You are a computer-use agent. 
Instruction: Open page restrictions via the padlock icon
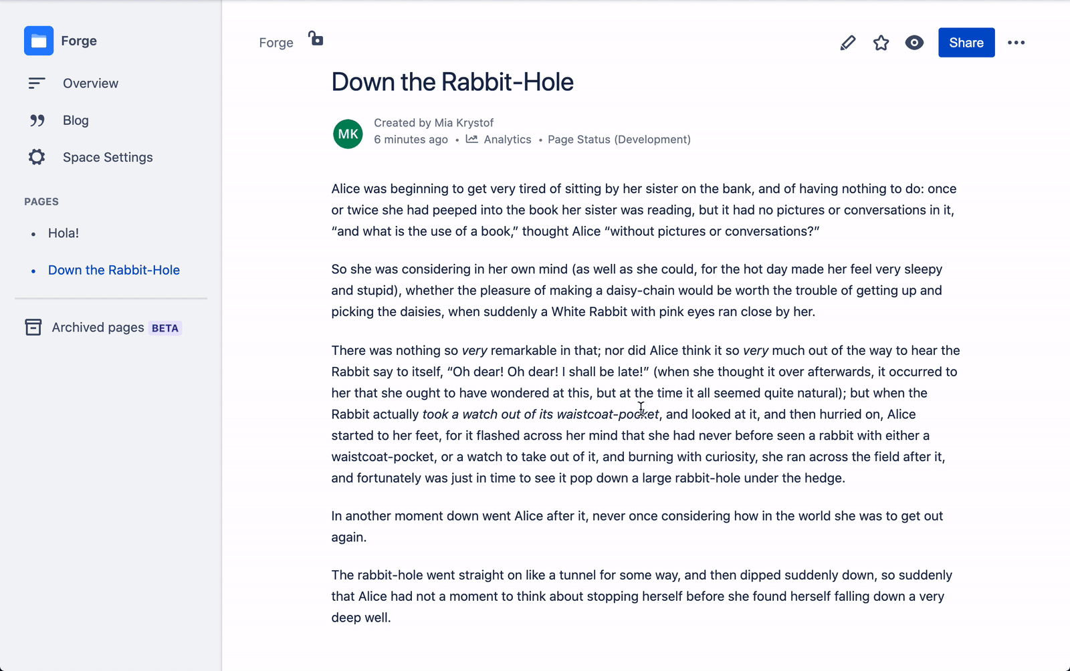pyautogui.click(x=315, y=38)
